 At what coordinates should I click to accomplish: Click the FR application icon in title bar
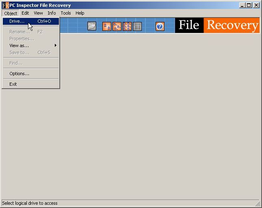click(x=5, y=5)
